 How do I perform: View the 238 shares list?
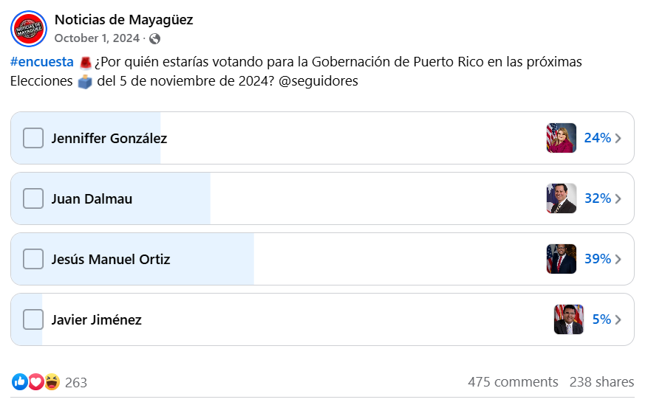coord(601,381)
